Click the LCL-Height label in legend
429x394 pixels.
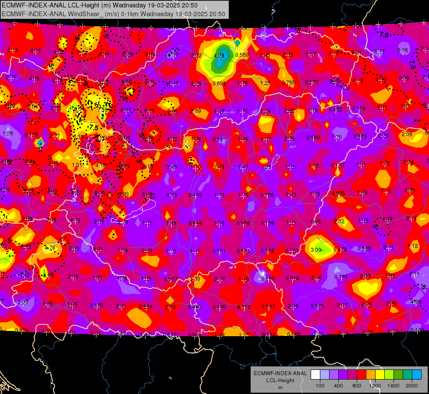(280, 380)
